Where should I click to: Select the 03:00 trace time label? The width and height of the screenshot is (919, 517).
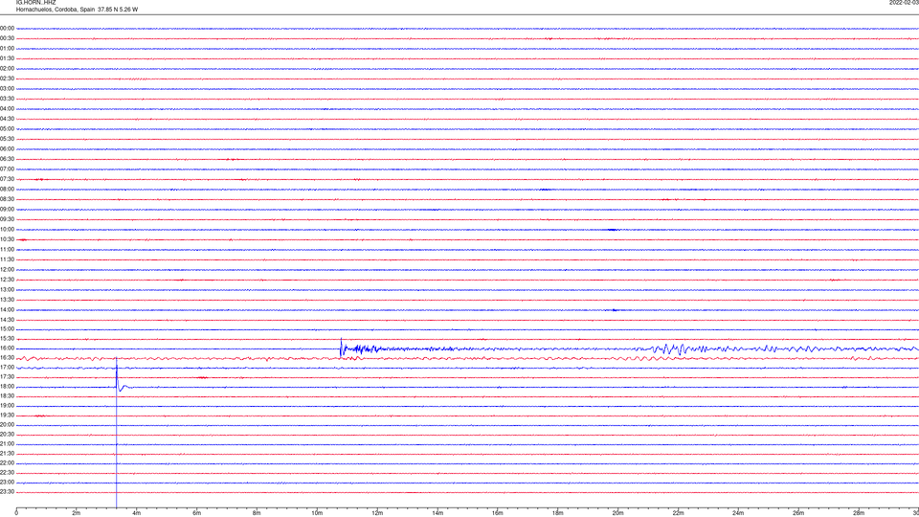coord(7,88)
